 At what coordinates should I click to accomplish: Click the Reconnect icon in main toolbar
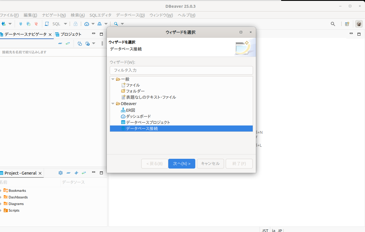click(x=28, y=24)
